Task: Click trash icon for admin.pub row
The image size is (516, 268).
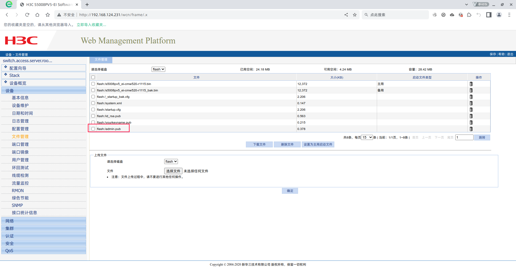Action: coord(471,129)
